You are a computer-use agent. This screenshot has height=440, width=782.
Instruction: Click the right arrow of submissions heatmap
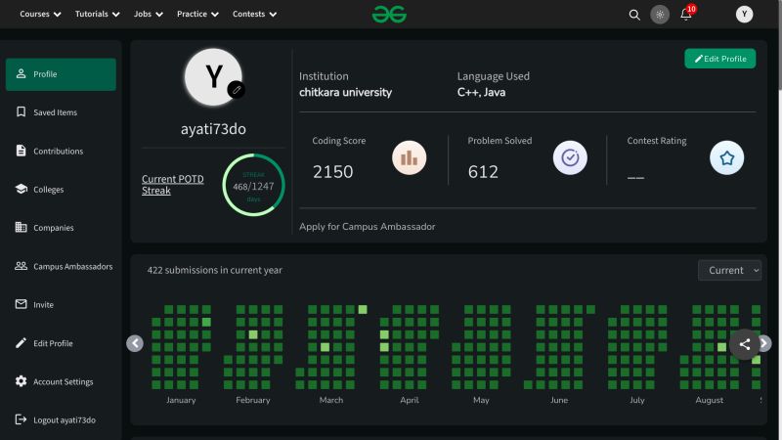(x=764, y=343)
